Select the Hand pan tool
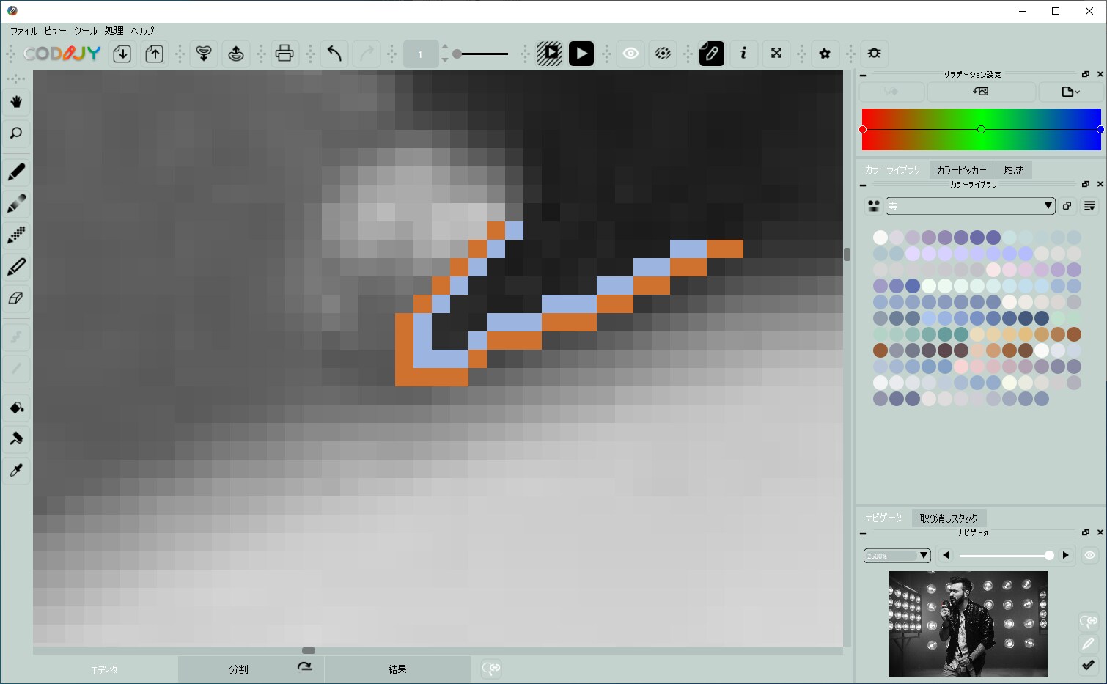The width and height of the screenshot is (1107, 684). click(x=16, y=102)
